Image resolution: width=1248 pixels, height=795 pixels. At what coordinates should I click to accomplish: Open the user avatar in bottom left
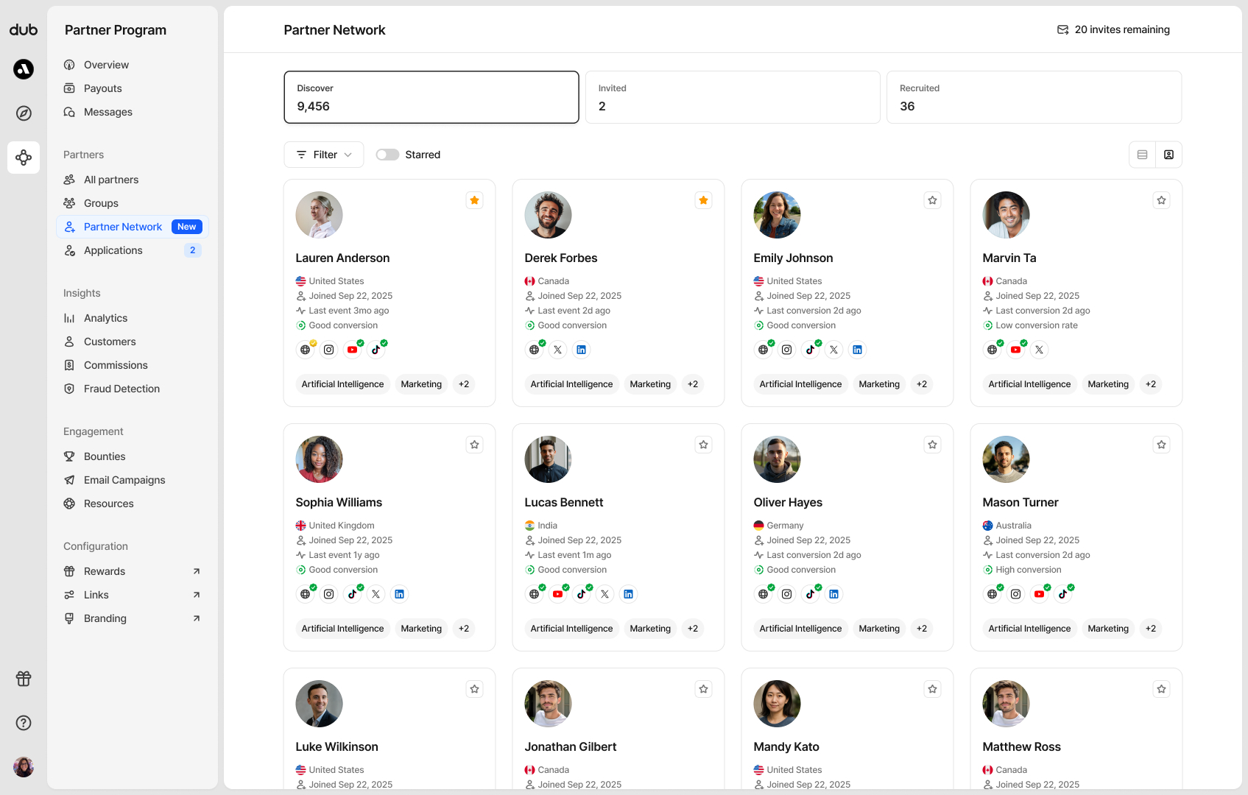tap(24, 767)
